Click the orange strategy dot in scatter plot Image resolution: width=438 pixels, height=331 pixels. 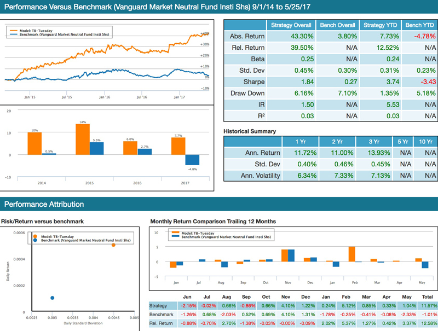click(113, 245)
